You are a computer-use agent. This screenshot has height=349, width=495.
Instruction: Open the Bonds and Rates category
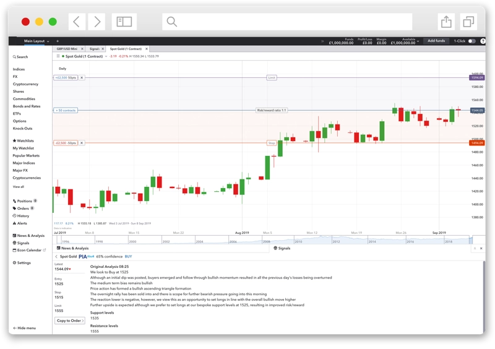coord(27,106)
